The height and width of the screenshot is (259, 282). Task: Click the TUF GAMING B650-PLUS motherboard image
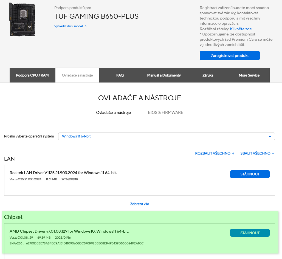click(x=22, y=19)
